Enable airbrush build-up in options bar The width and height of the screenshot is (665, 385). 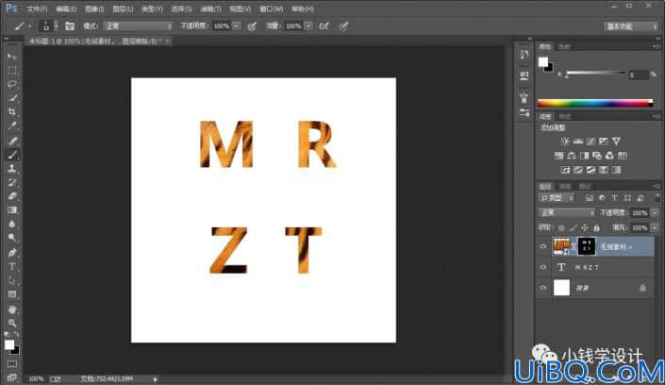pos(324,26)
